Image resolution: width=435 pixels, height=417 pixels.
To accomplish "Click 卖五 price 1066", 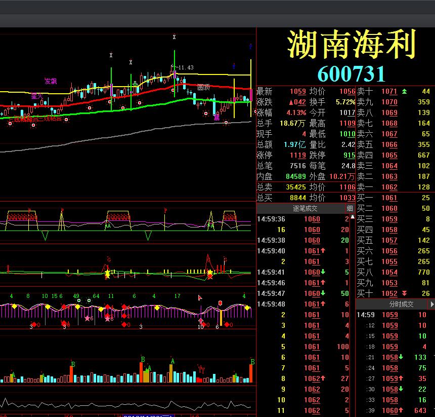I will pos(389,144).
